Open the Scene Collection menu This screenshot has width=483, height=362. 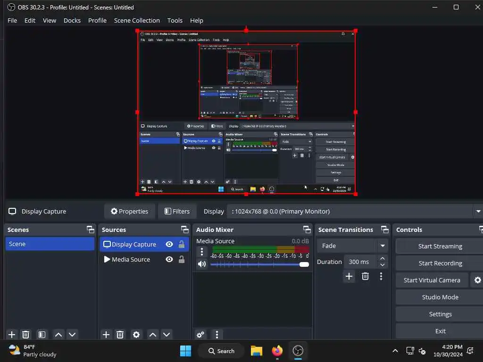[137, 20]
